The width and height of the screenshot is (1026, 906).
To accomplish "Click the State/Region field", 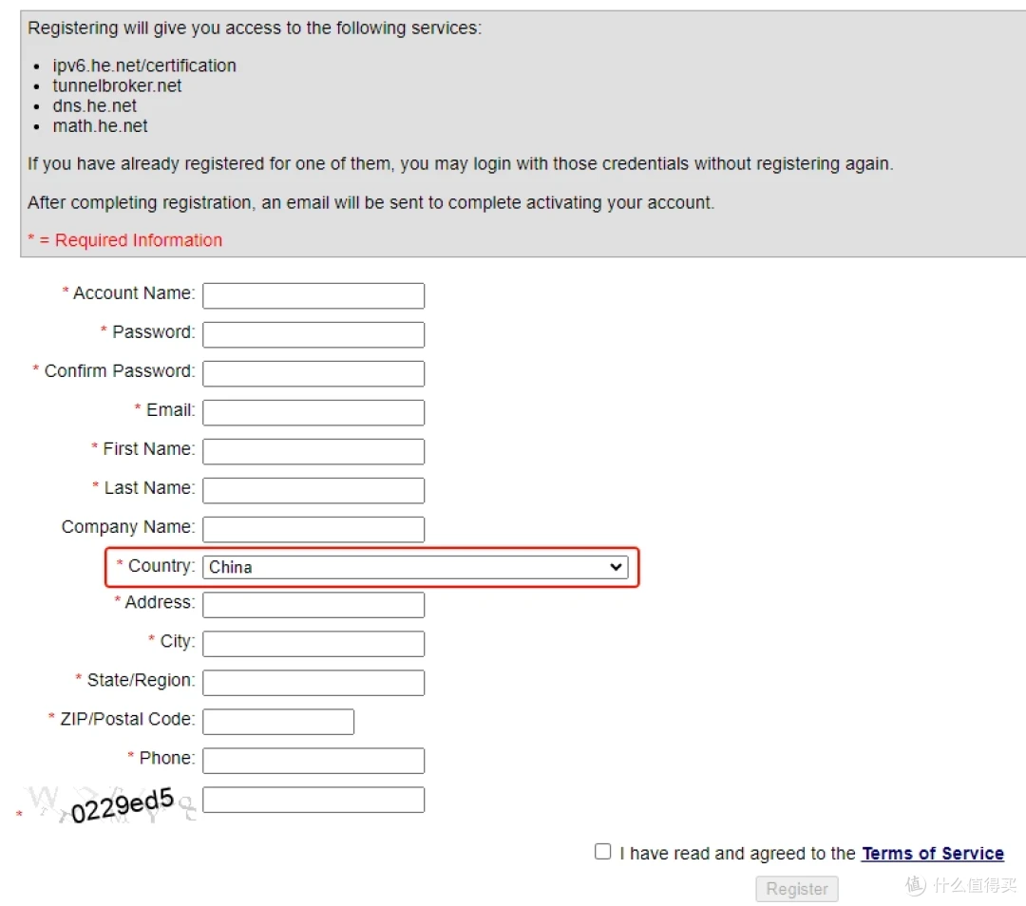I will [313, 682].
